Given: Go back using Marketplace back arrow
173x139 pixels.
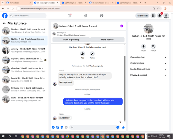Looking at the screenshot, I should (x=4, y=23).
